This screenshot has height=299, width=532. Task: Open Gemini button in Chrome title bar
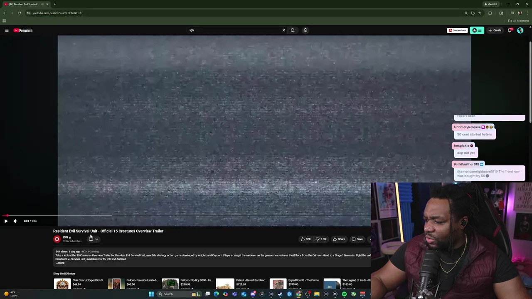(x=491, y=4)
